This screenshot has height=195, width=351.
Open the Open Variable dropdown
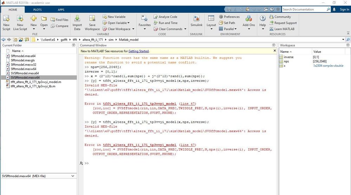(116, 23)
